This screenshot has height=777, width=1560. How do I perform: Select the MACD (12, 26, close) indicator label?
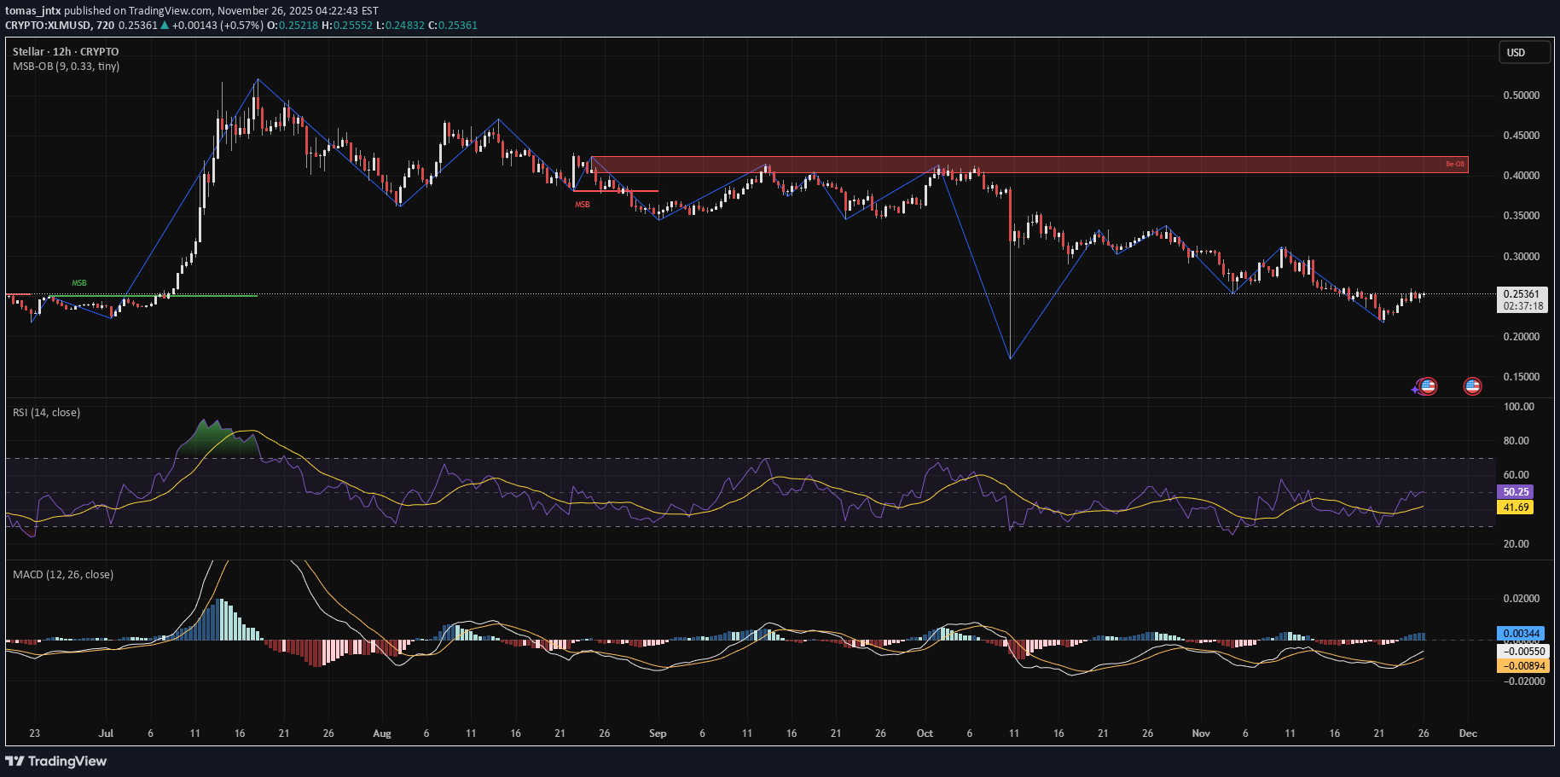click(61, 574)
